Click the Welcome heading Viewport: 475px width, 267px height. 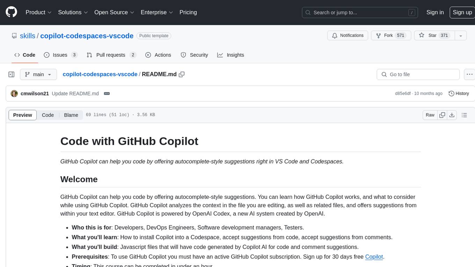pos(79,179)
